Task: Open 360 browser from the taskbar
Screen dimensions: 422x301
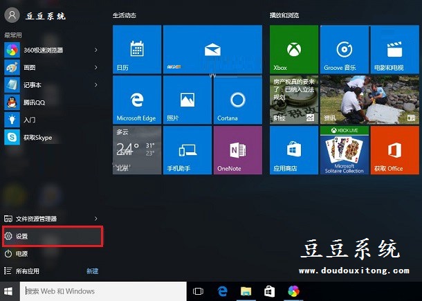Action: [x=293, y=291]
